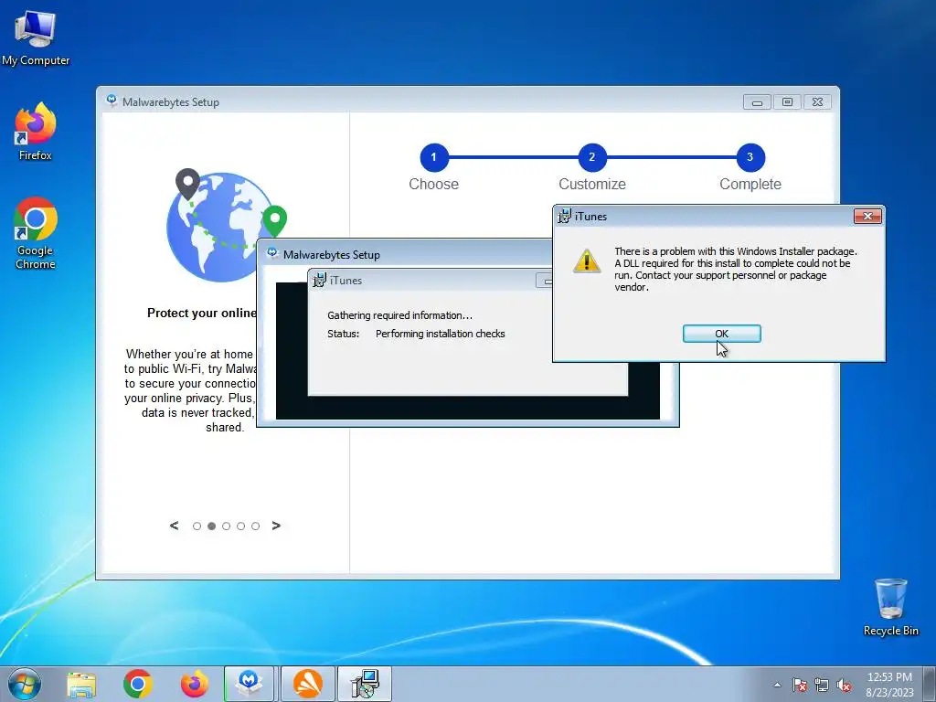The image size is (936, 702).
Task: Minimize the iTunes progress dialog
Action: click(545, 281)
